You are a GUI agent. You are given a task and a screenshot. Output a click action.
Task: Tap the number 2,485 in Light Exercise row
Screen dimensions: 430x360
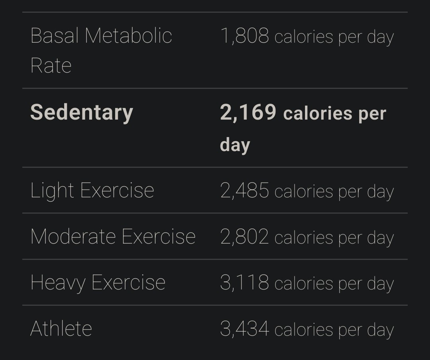[244, 191]
